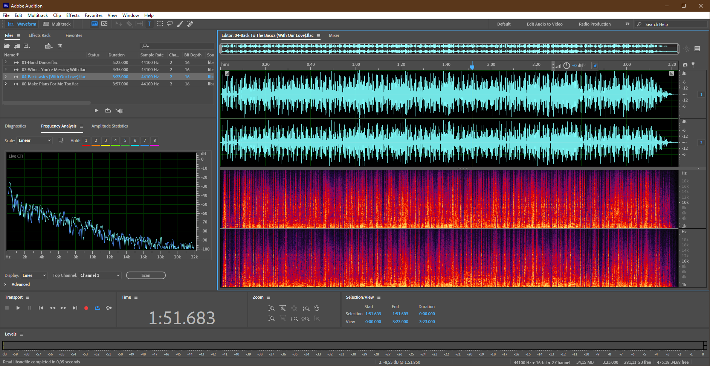This screenshot has height=366, width=710.
Task: Switch to the Mixer tab
Action: click(334, 35)
